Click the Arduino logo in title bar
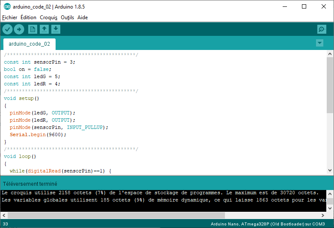The height and width of the screenshot is (228, 334). [7, 6]
